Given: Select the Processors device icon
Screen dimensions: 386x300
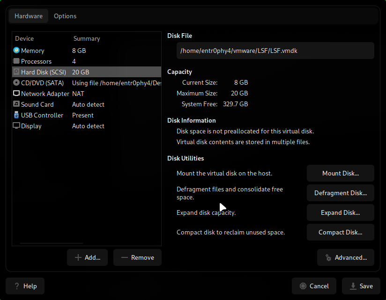Looking at the screenshot, I should tap(15, 61).
